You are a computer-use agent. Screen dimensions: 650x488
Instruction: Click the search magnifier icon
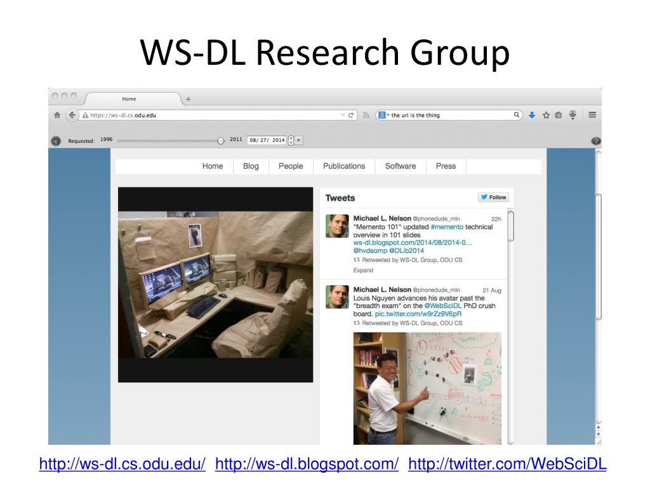pyautogui.click(x=517, y=115)
